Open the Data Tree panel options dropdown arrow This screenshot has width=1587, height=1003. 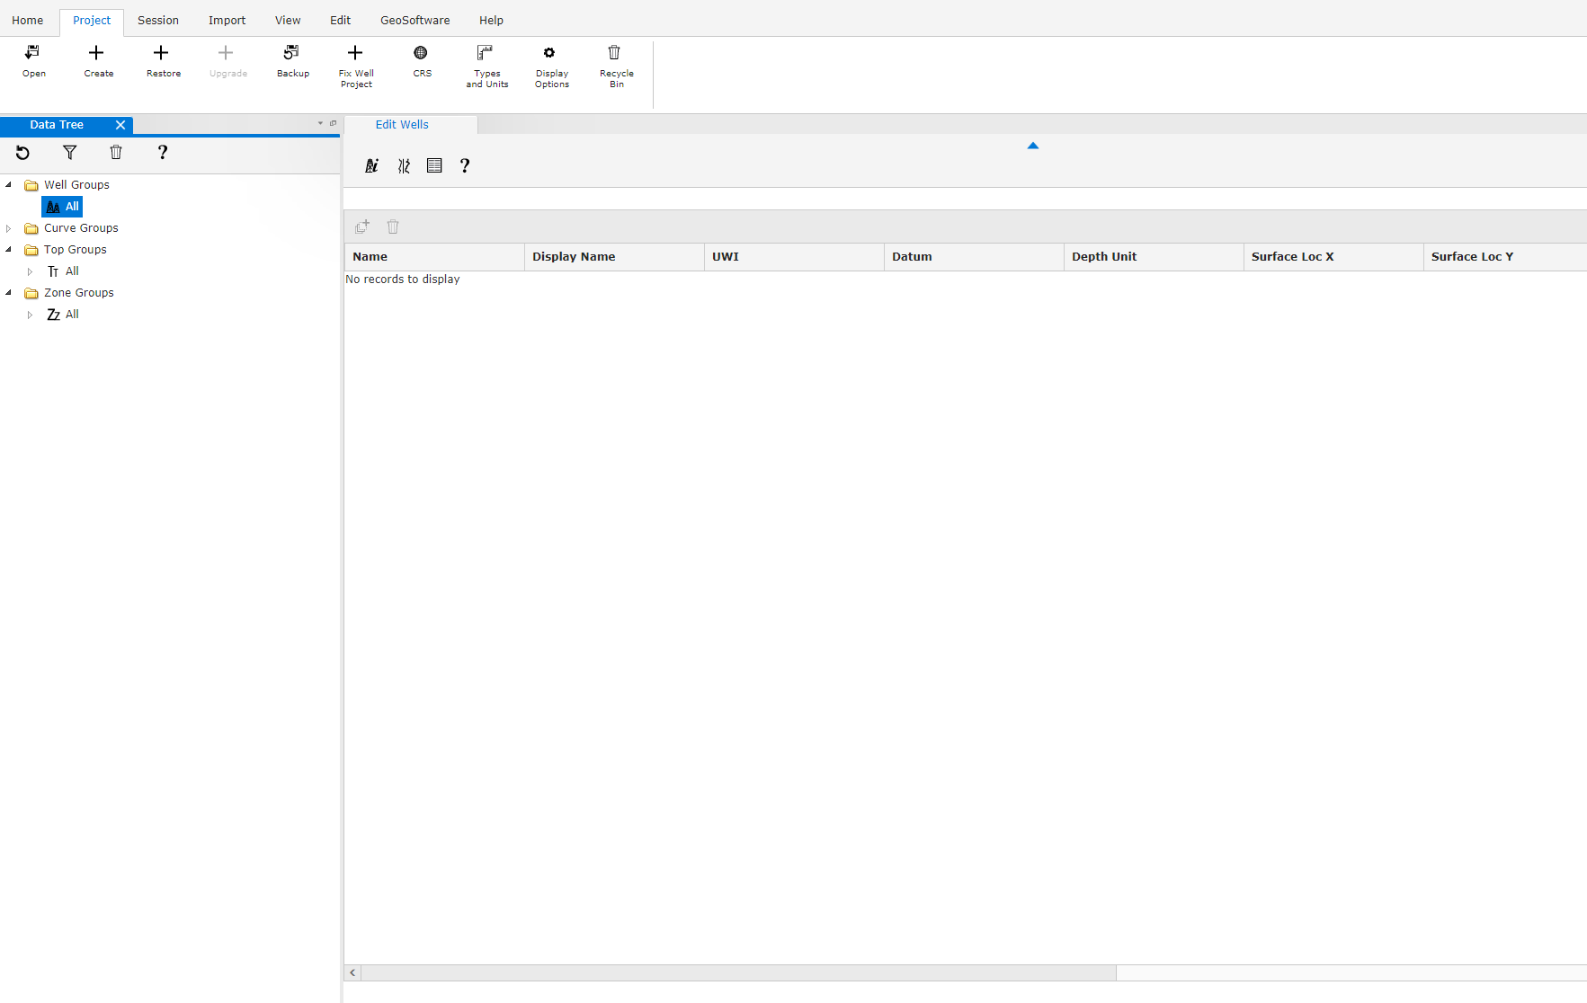pyautogui.click(x=320, y=123)
